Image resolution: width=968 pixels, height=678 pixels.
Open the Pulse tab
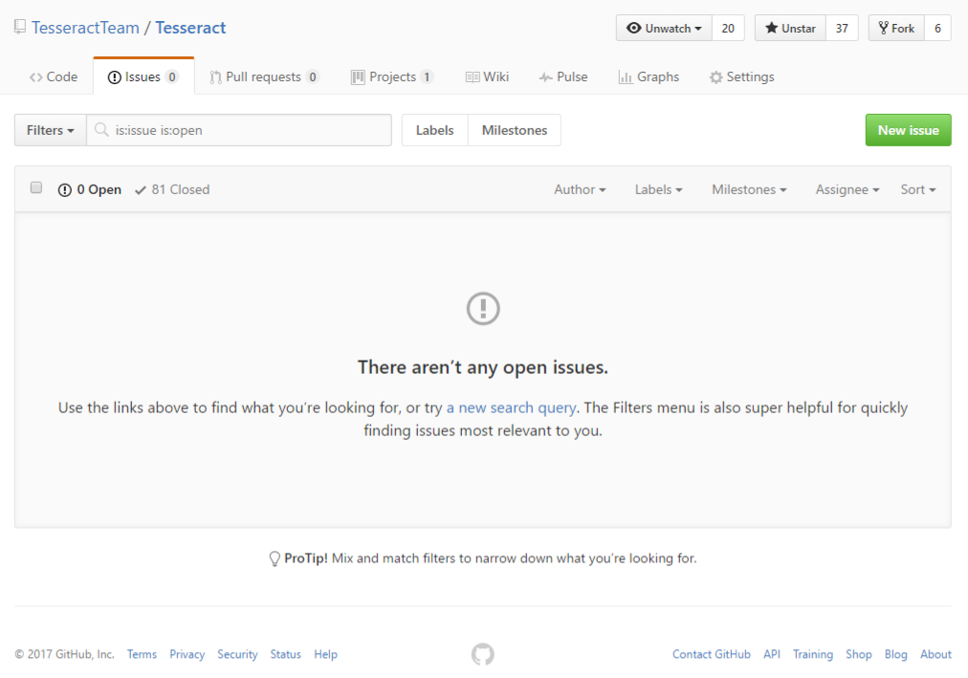click(563, 77)
